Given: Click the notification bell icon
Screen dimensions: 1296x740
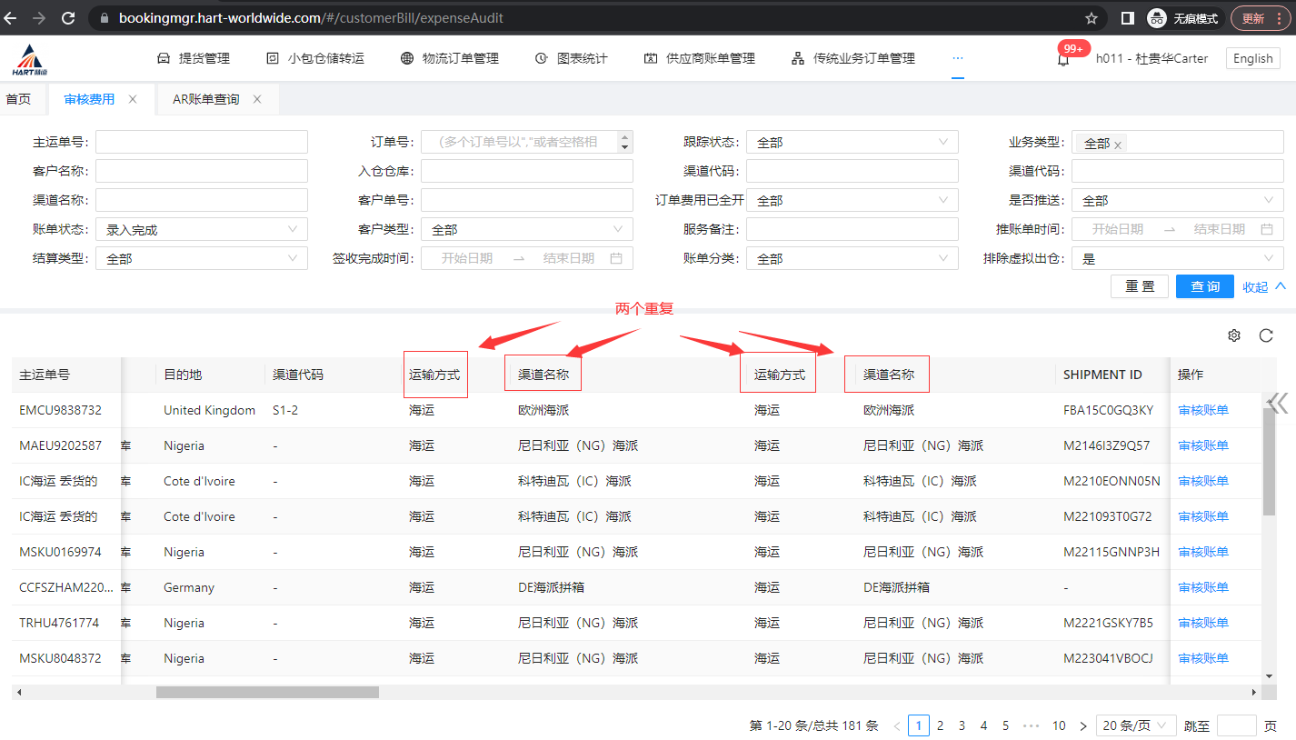Looking at the screenshot, I should pos(1062,59).
